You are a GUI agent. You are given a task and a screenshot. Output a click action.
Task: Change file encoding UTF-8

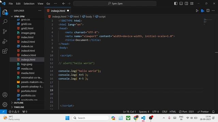pos(155,111)
